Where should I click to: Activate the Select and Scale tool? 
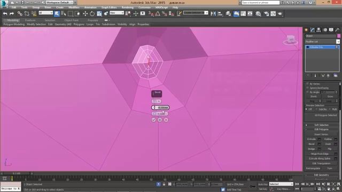point(99,13)
